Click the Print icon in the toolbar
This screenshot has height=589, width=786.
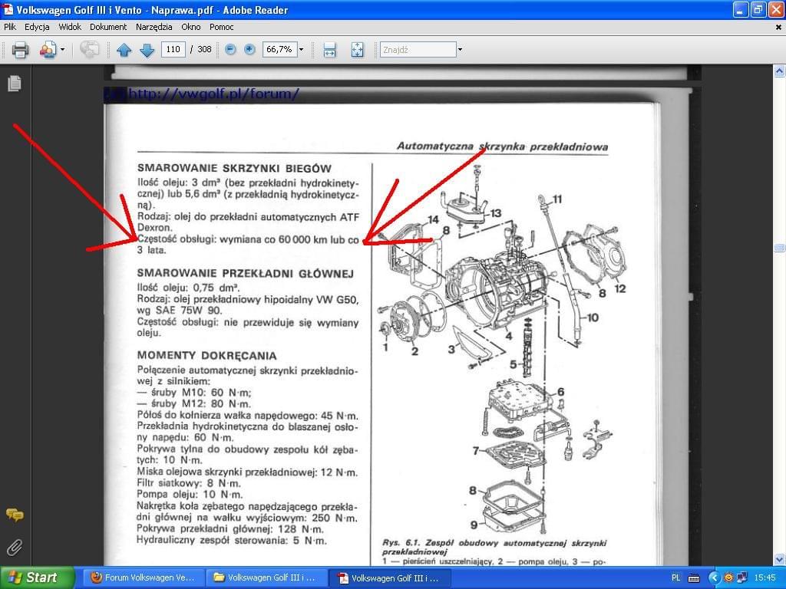(20, 50)
